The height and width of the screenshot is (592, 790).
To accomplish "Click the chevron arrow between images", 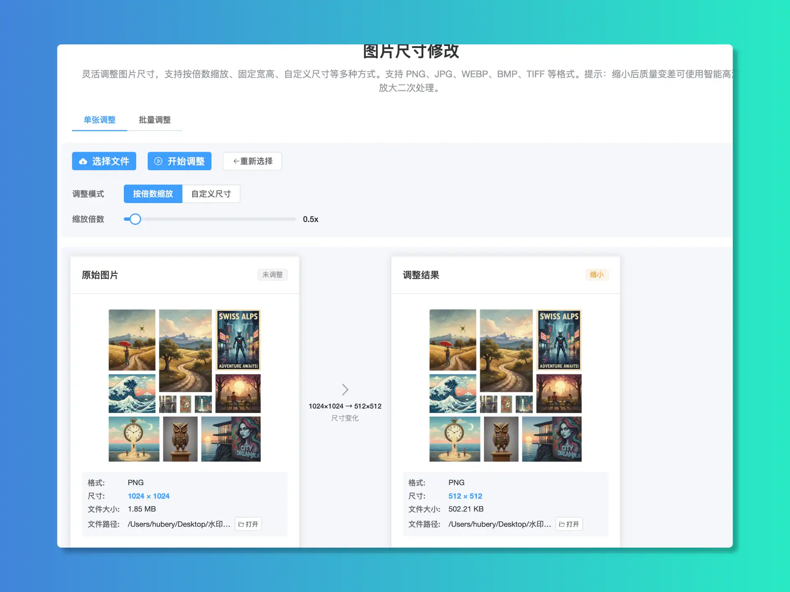I will (x=345, y=389).
